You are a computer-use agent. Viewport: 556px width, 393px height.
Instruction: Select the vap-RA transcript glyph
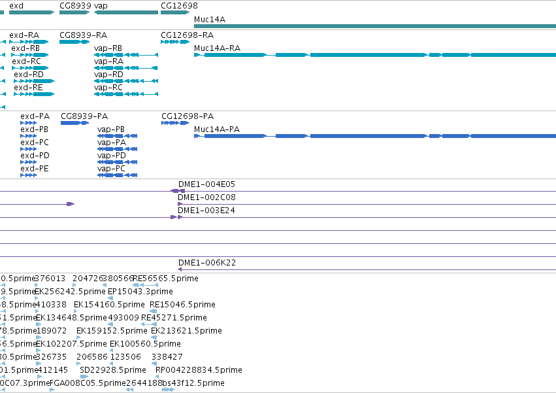(x=126, y=68)
